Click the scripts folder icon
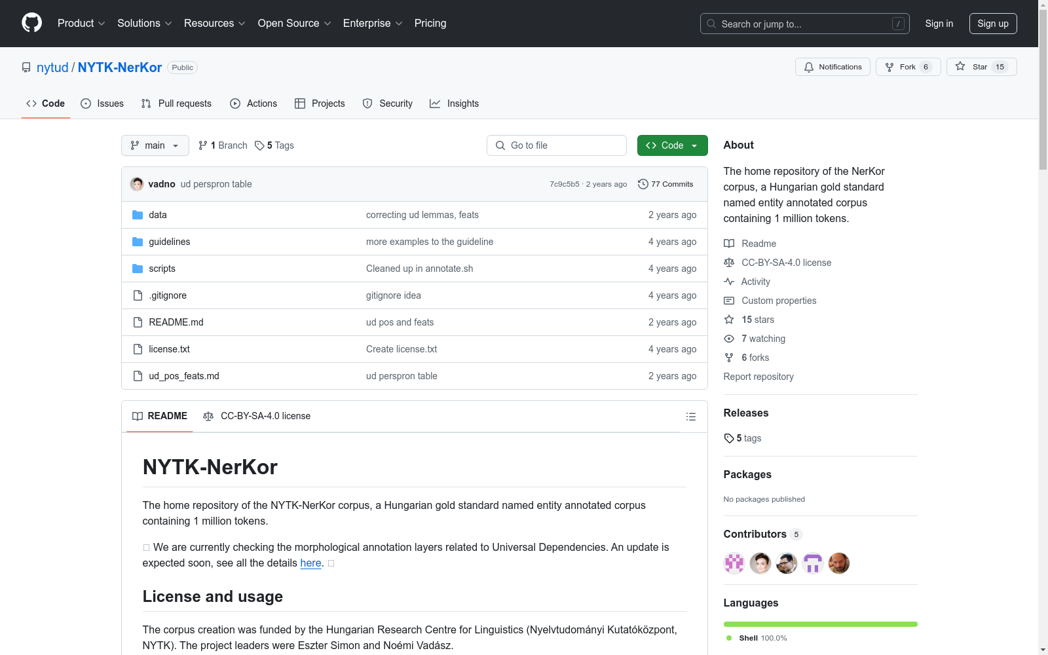 point(138,269)
